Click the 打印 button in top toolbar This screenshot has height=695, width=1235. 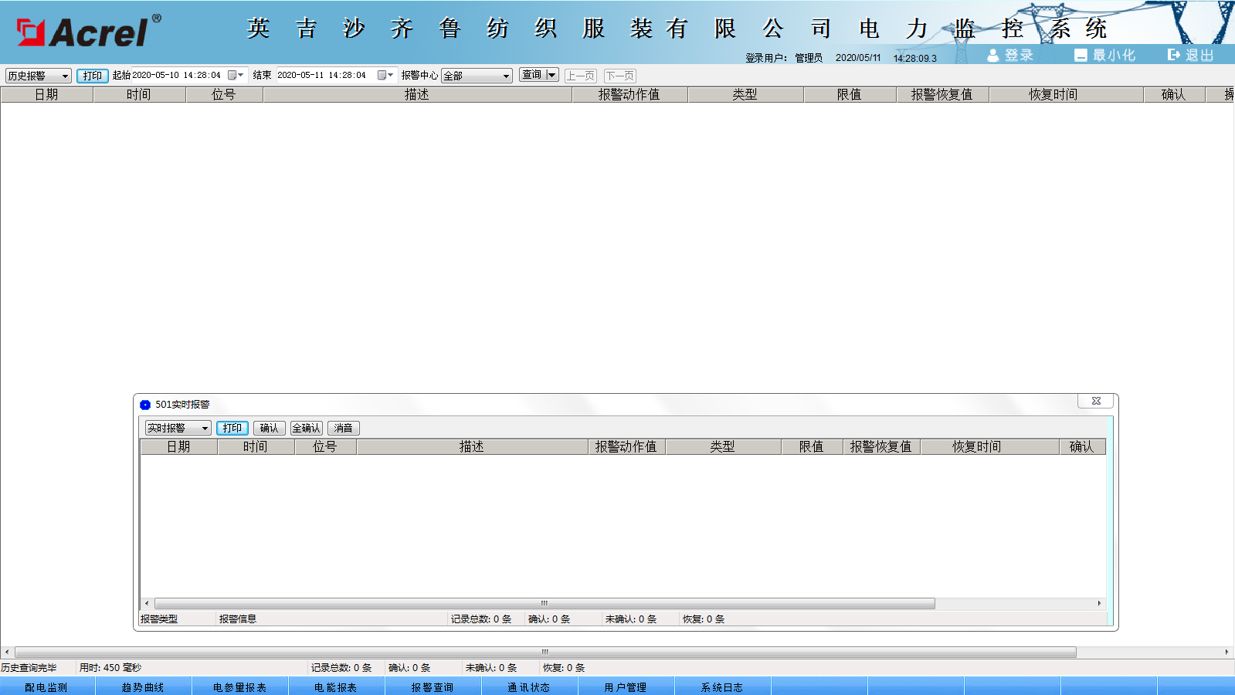click(x=93, y=76)
